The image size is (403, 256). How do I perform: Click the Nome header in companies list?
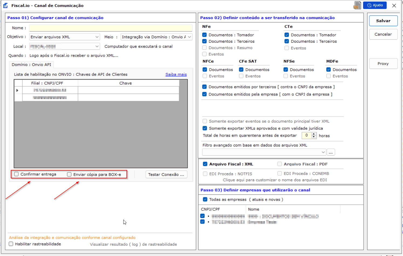click(x=254, y=209)
